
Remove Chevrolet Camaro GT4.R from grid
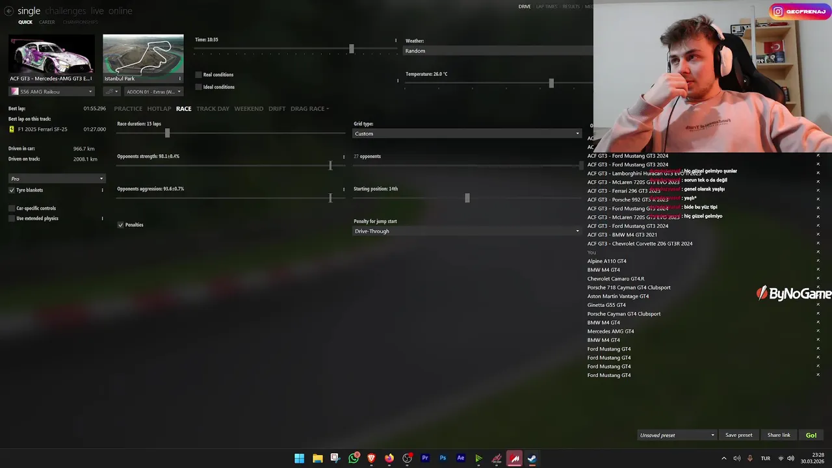818,279
